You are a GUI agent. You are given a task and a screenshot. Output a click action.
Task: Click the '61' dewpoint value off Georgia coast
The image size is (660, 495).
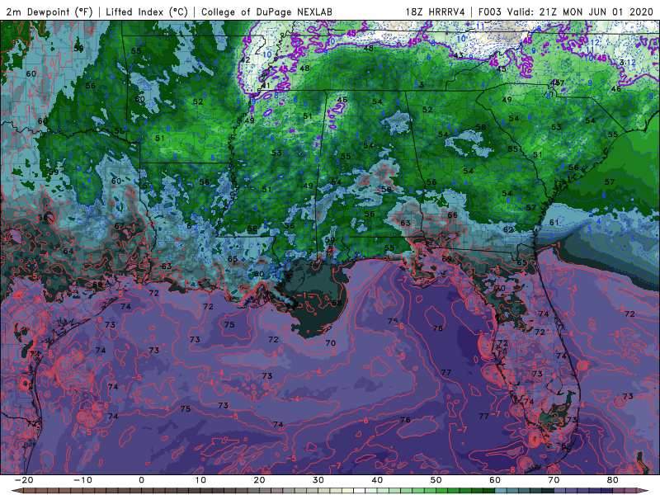point(554,222)
